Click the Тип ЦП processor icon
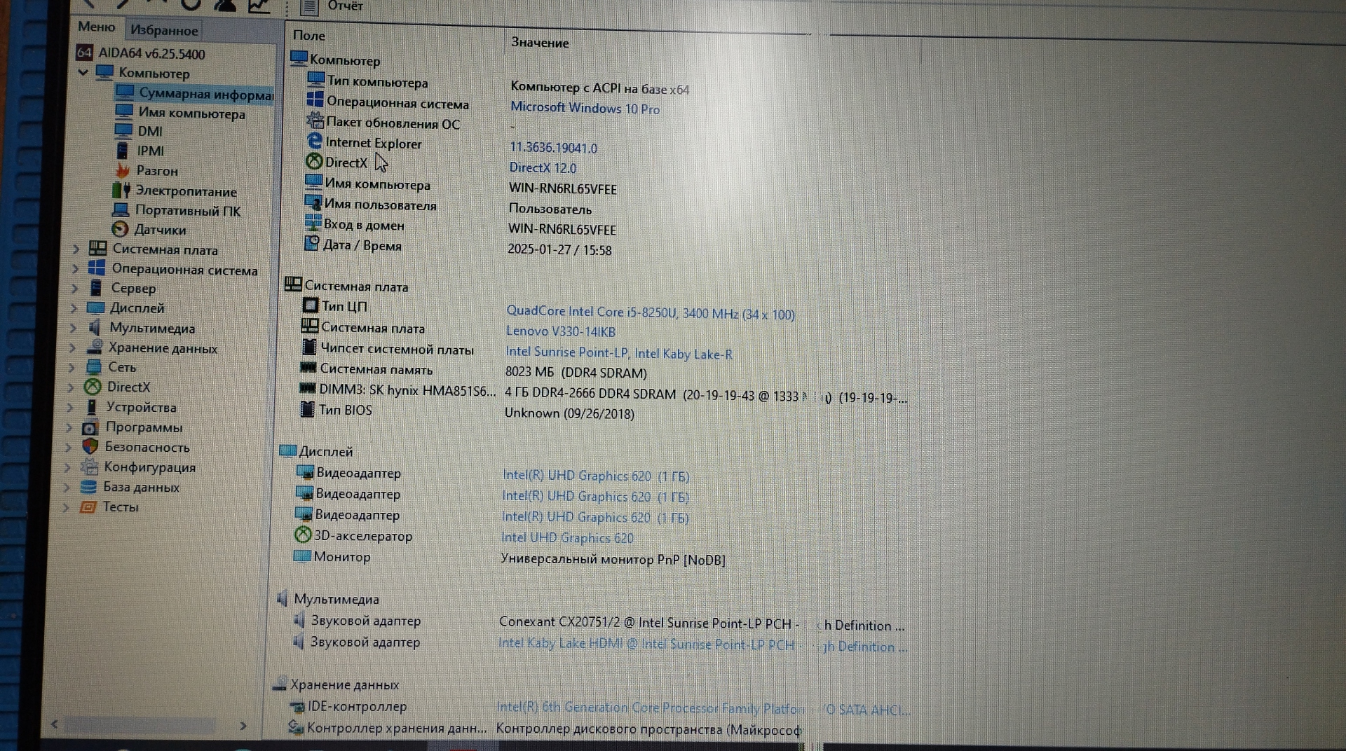1346x751 pixels. click(x=310, y=305)
